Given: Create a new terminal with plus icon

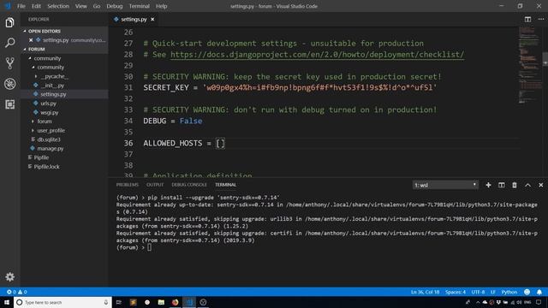Looking at the screenshot, I should pyautogui.click(x=488, y=185).
